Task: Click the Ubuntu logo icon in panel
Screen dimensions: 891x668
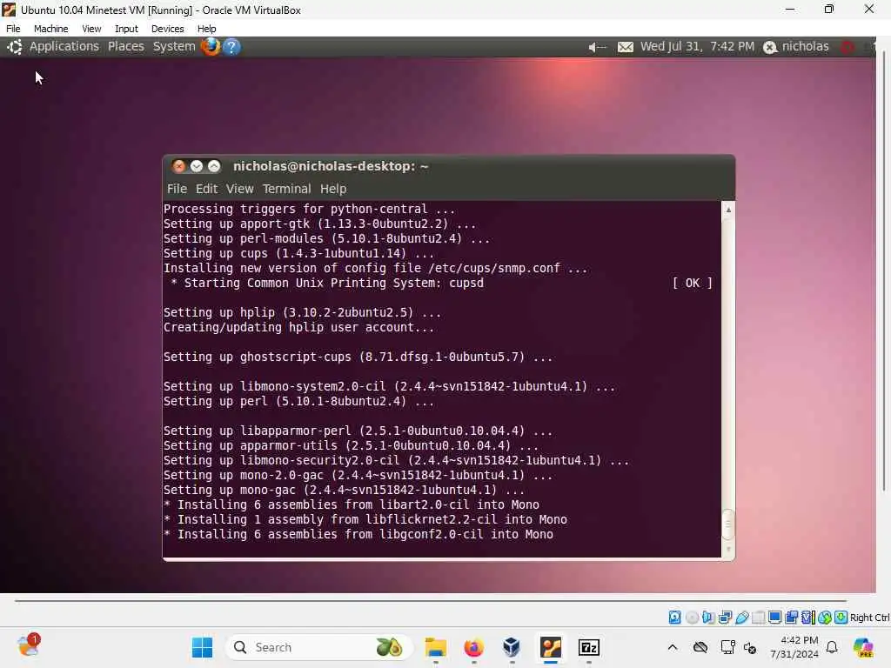Action: [x=15, y=47]
